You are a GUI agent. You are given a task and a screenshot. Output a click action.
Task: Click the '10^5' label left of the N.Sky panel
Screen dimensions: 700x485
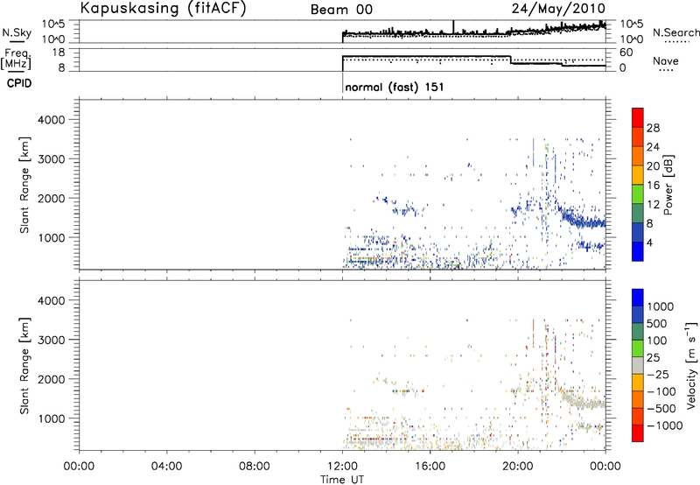[x=54, y=24]
